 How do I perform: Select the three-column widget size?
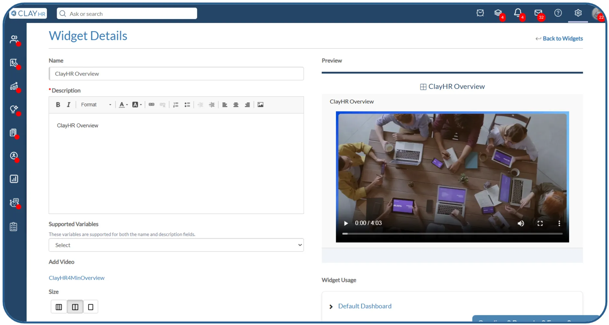[59, 307]
